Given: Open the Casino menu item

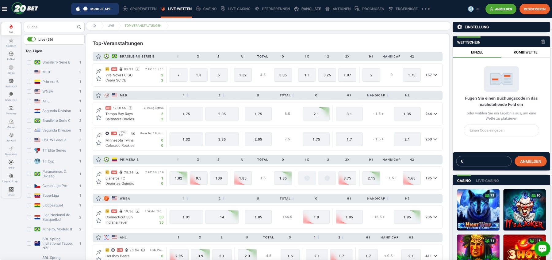Looking at the screenshot, I should [206, 9].
